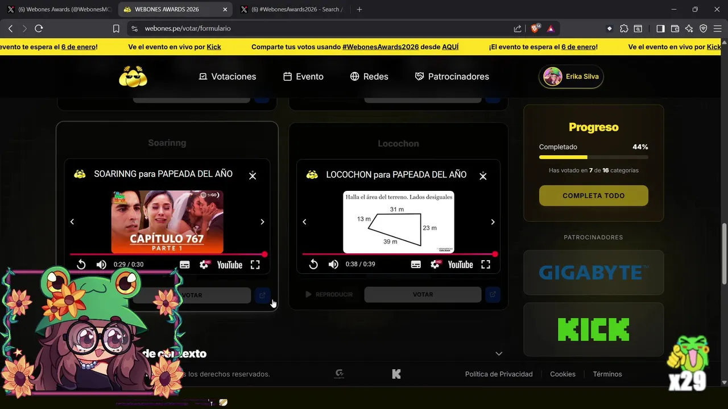Follow the Kick link in banner
This screenshot has width=728, height=409.
pyautogui.click(x=214, y=47)
